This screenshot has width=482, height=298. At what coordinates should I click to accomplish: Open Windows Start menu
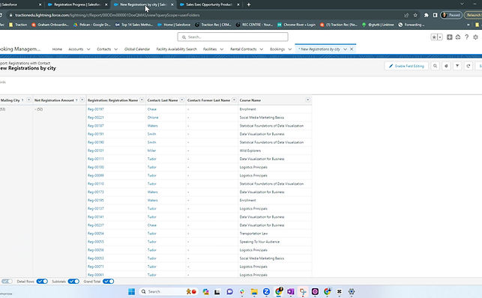tap(131, 291)
